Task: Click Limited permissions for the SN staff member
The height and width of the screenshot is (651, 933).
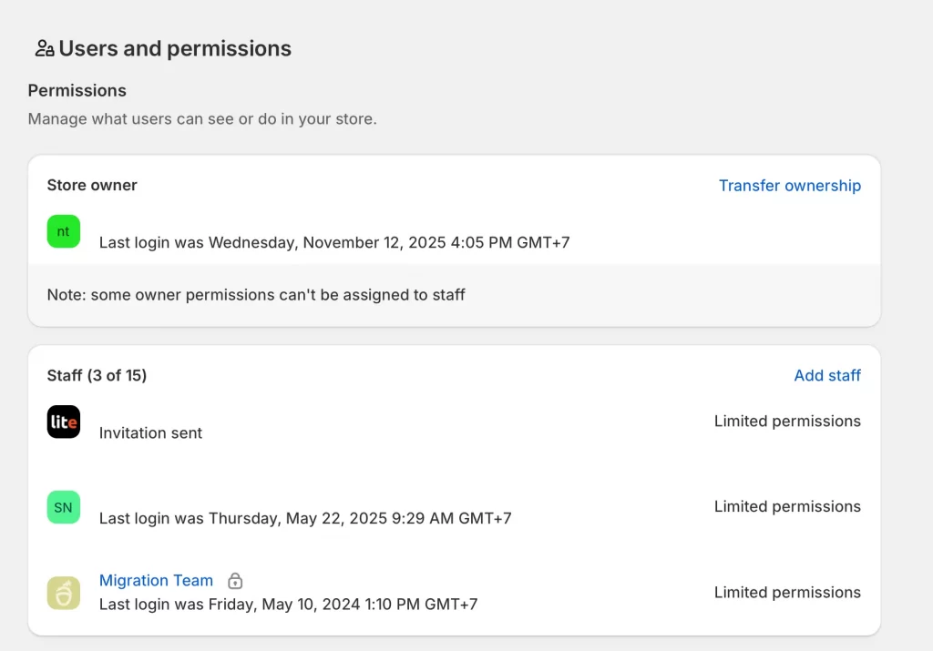Action: [786, 507]
